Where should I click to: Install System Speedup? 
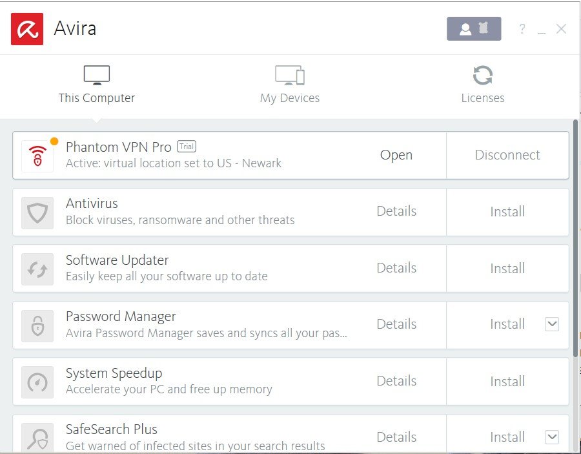click(x=507, y=381)
